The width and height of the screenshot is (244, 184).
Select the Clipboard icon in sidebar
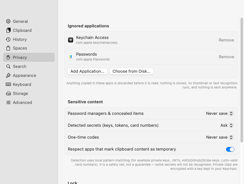(x=8, y=31)
